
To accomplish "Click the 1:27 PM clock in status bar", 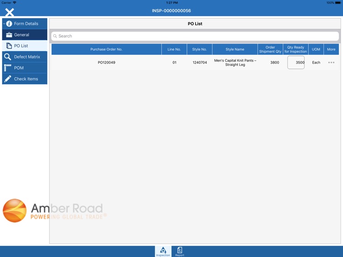I will click(x=172, y=3).
